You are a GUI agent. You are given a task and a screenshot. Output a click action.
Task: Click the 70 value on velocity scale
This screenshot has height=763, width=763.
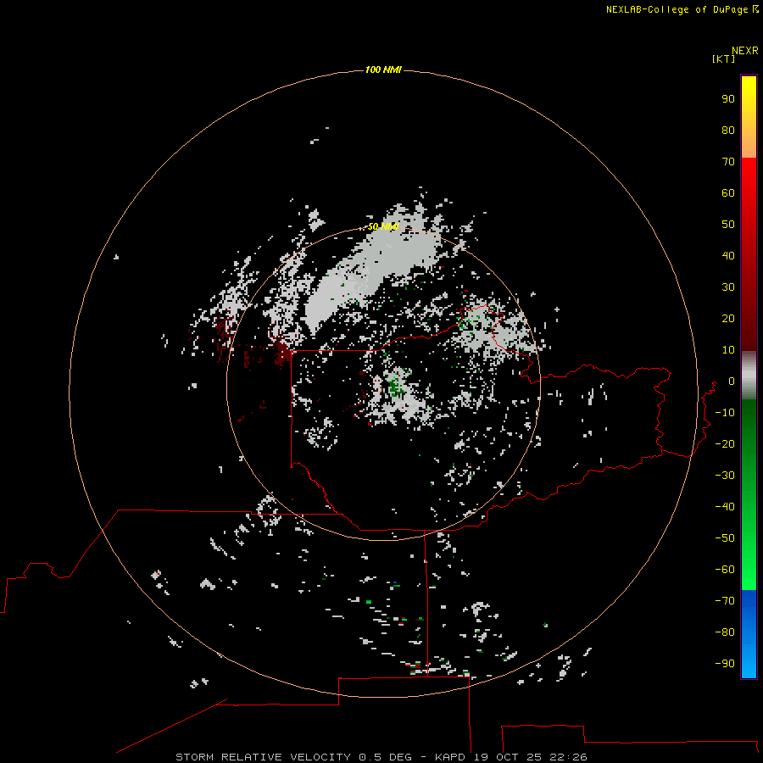(x=728, y=162)
